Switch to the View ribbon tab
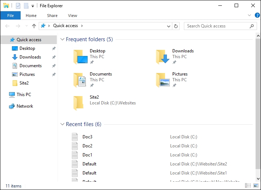The image size is (261, 190). 72,16
